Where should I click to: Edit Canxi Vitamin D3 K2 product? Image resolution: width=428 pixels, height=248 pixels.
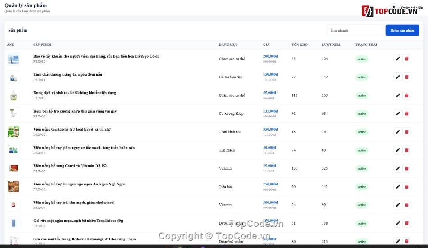[x=398, y=168]
